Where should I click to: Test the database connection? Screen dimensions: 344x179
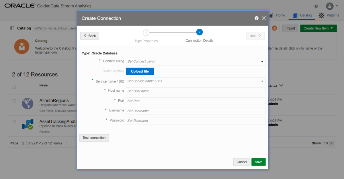pyautogui.click(x=94, y=138)
